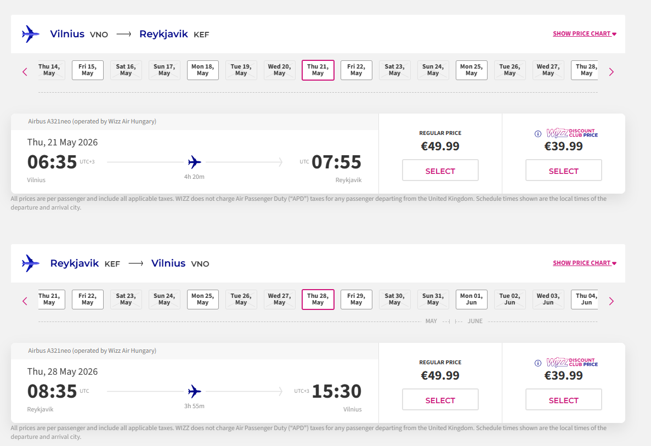Click the outbound flight 06:35 departure time
This screenshot has width=651, height=446.
click(52, 162)
